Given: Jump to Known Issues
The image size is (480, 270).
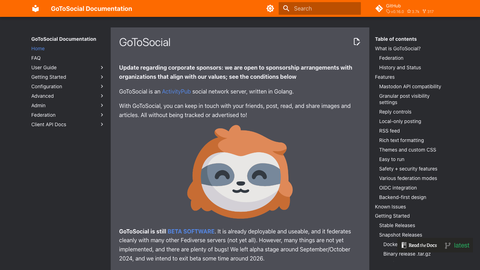Looking at the screenshot, I should [390, 207].
